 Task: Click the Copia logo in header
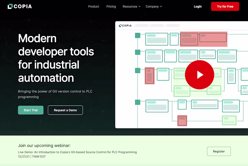pos(20,6)
